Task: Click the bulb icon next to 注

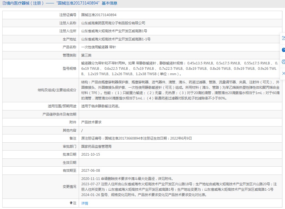Action: [x=71, y=203]
